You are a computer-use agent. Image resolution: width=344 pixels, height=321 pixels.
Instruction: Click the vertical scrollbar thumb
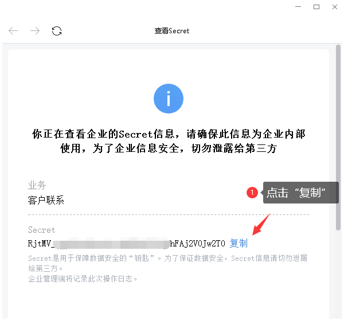[x=338, y=138]
